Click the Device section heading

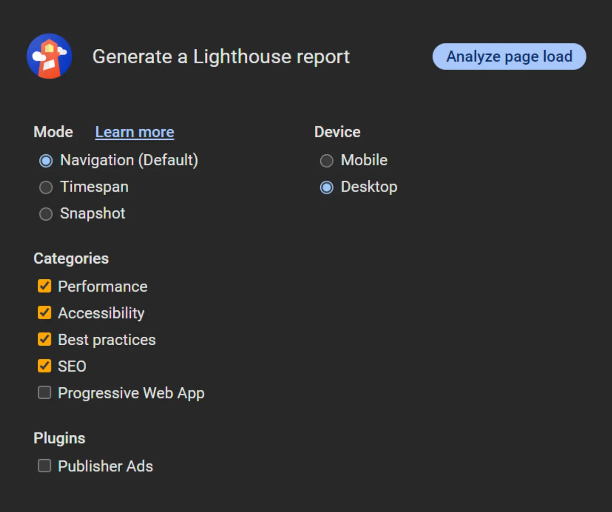click(x=337, y=132)
